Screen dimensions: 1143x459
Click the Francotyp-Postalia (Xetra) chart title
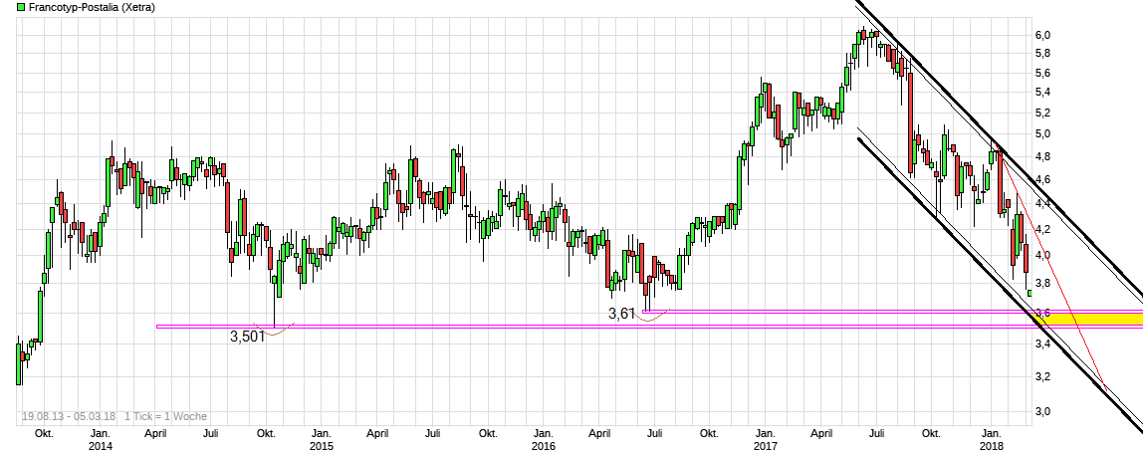coord(76,7)
